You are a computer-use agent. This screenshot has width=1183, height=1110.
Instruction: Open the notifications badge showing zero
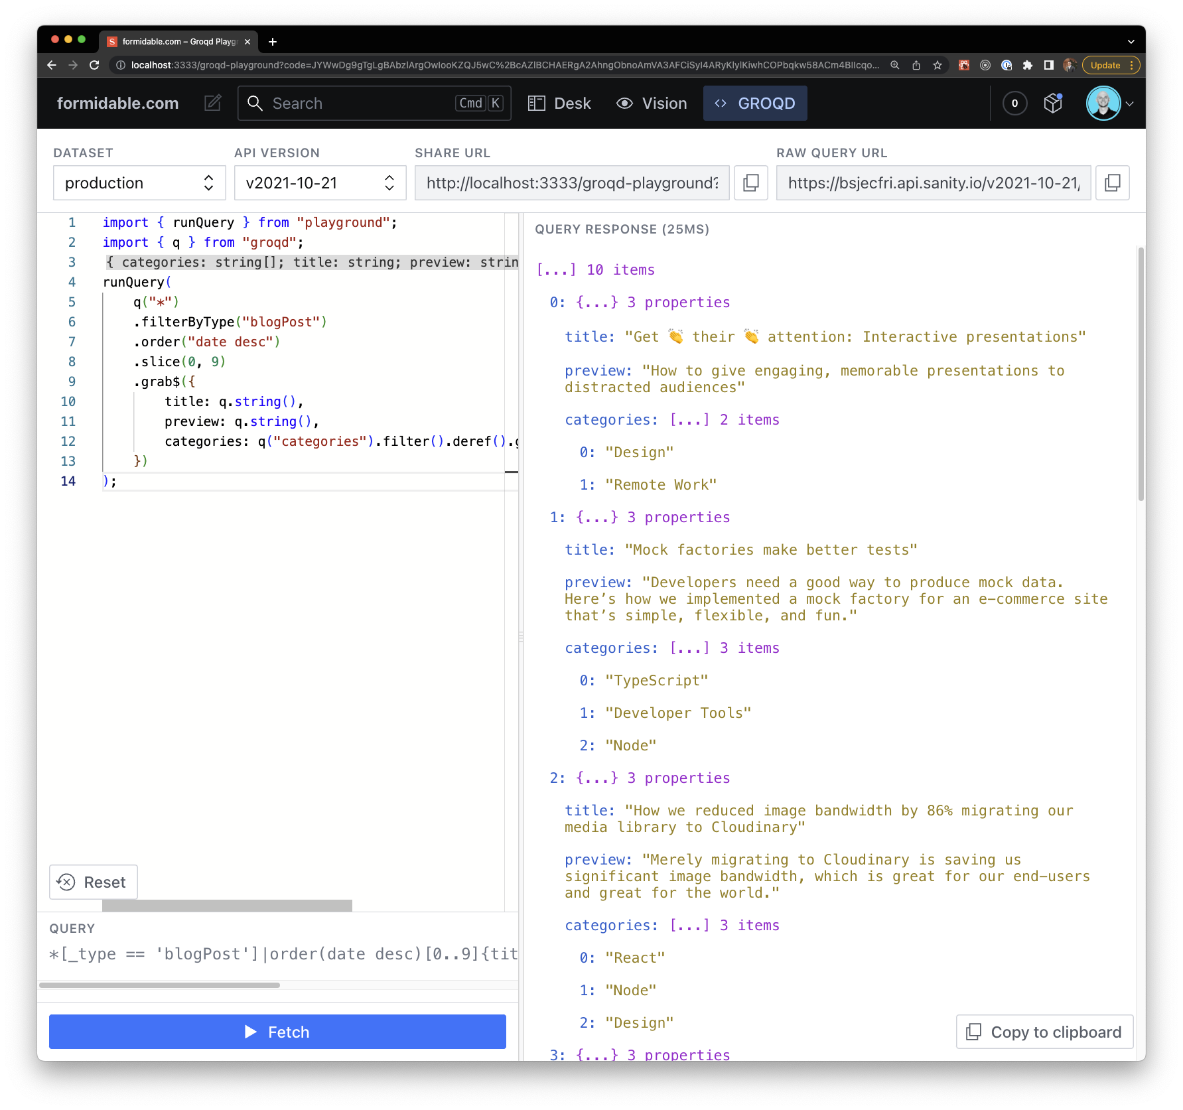(x=1014, y=103)
